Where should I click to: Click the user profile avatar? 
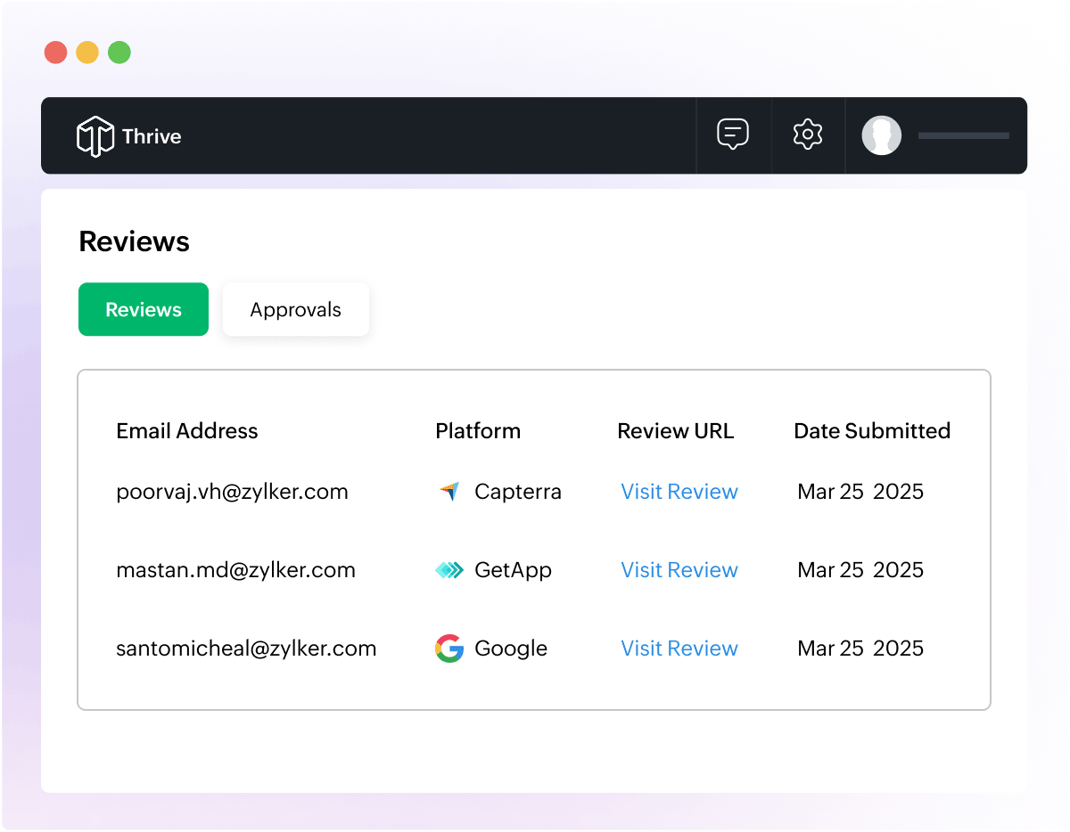pyautogui.click(x=882, y=135)
